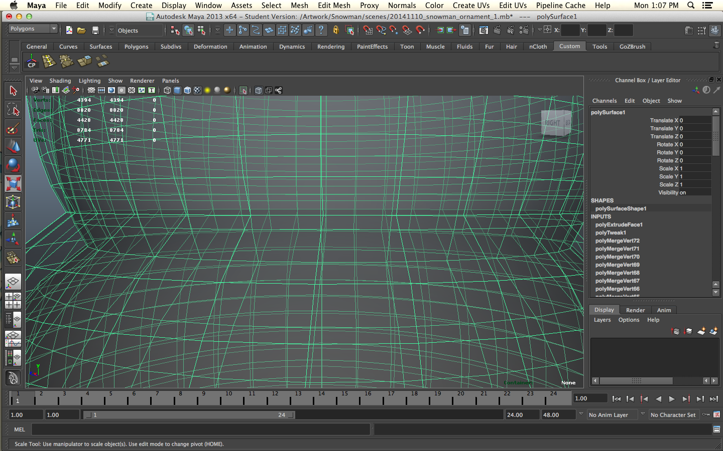Activate the Paint Selection tool
The height and width of the screenshot is (451, 723).
[13, 128]
